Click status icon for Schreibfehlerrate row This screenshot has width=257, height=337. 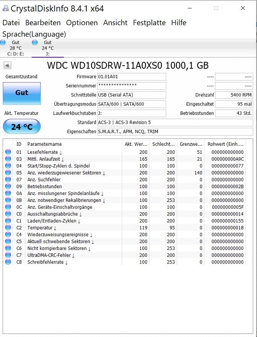[x=8, y=262]
